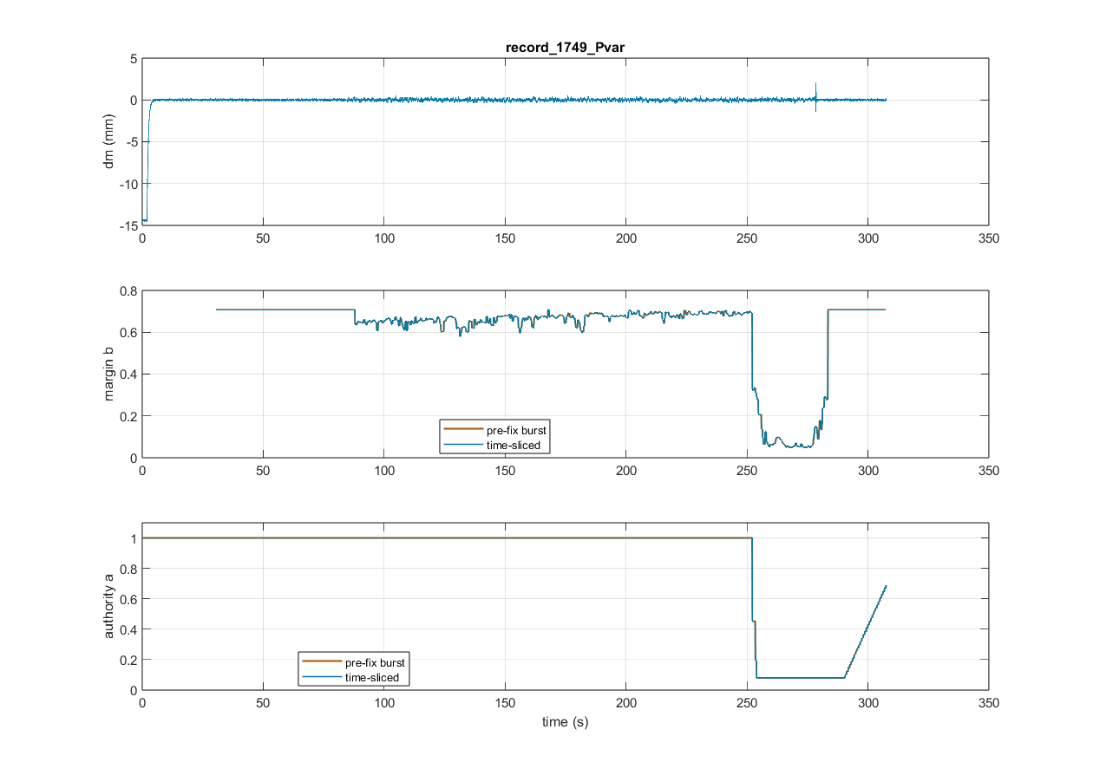
Task: Click the -15 tick on the dm axis
Action: (x=128, y=225)
